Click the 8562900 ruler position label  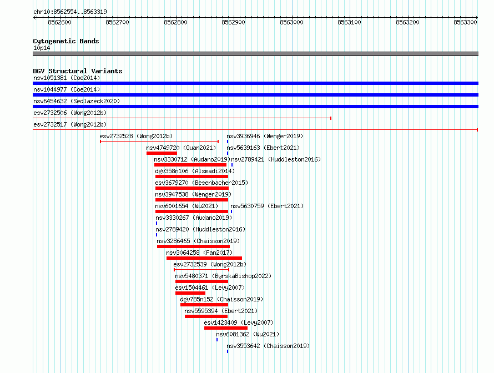[x=233, y=22]
